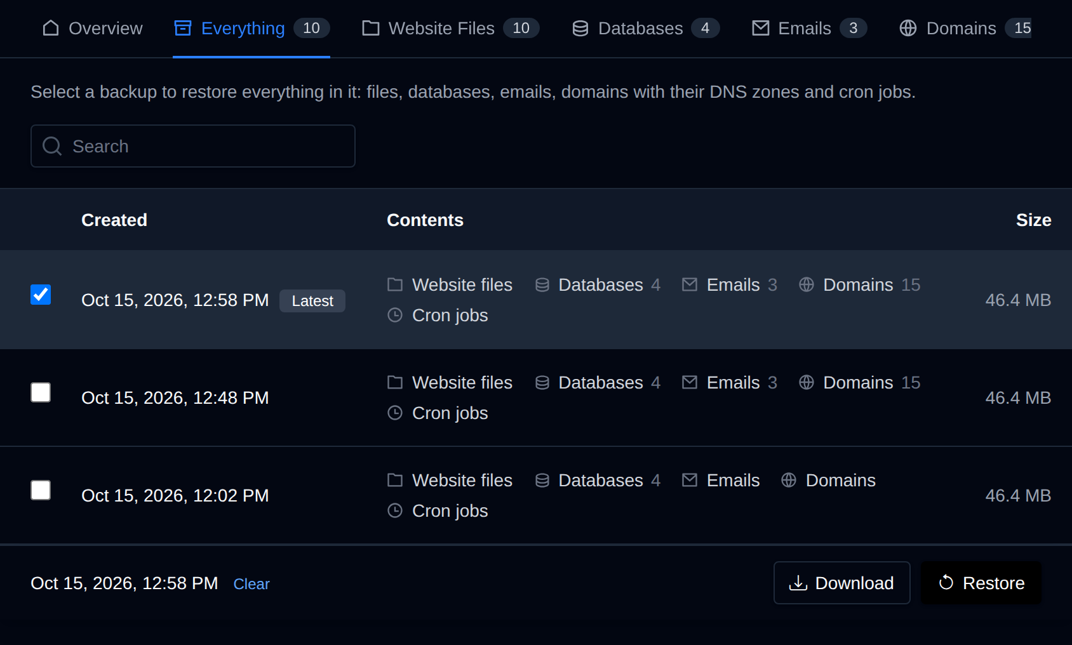Click Emails envelope icon in 12:58 PM row

click(x=690, y=284)
